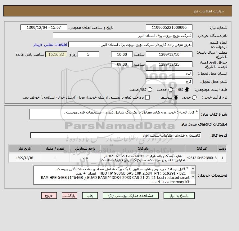Click the ردیف column header

tap(222, 149)
